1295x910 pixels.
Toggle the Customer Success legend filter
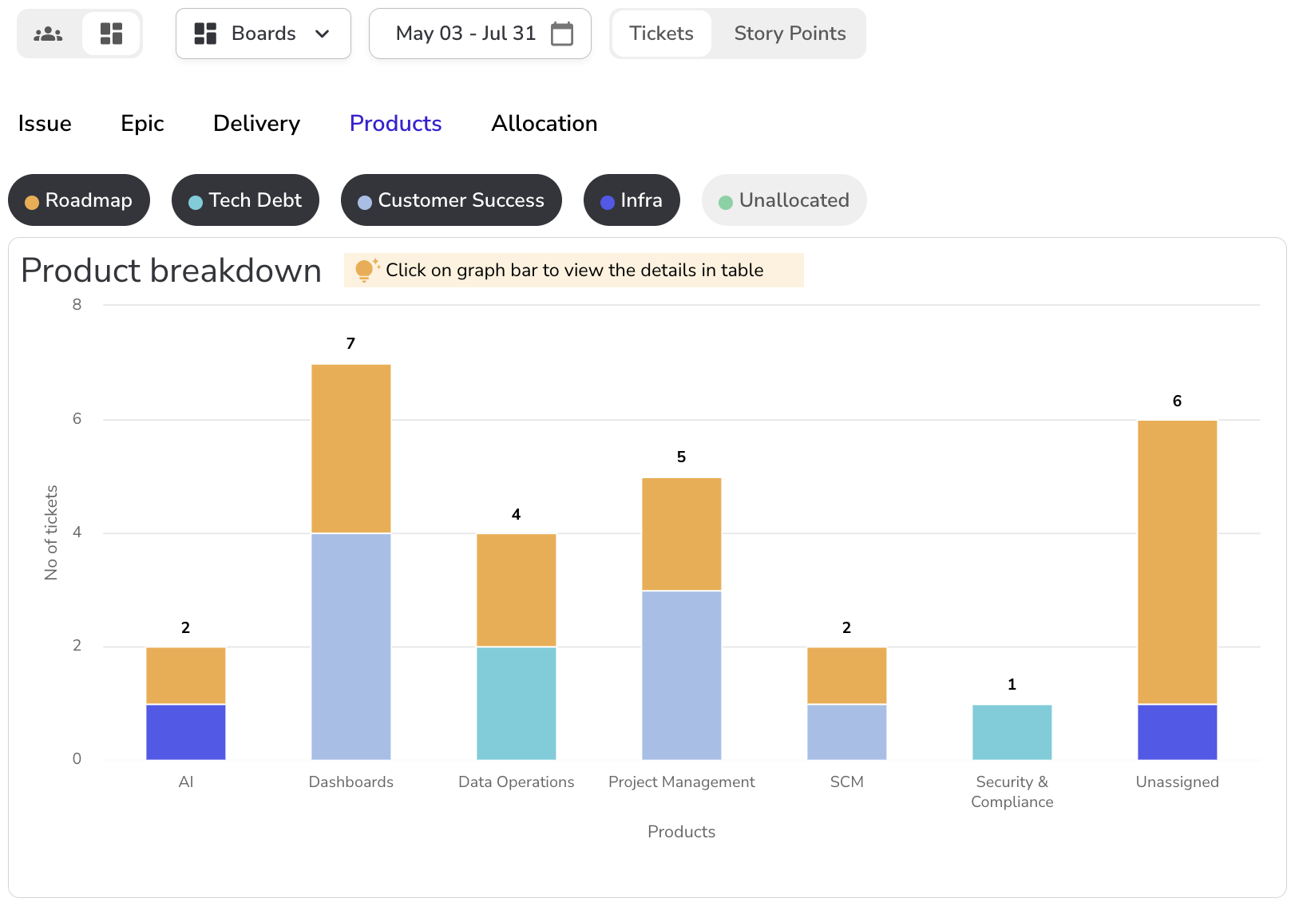tap(451, 200)
